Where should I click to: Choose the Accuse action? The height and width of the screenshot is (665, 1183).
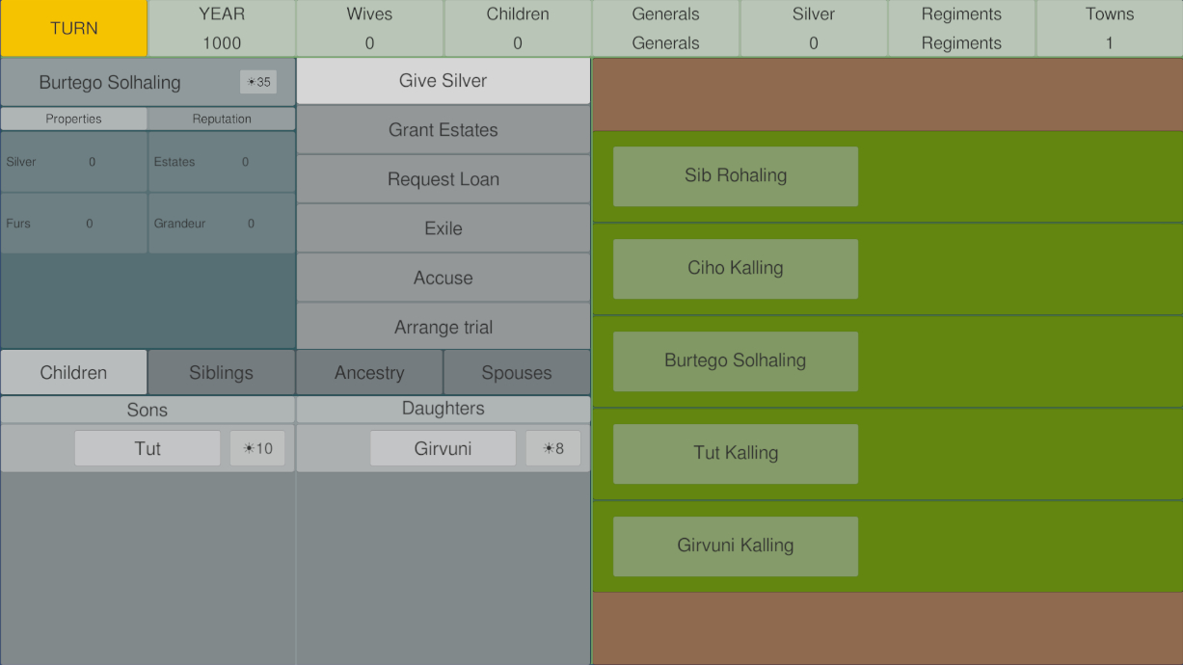pos(444,278)
